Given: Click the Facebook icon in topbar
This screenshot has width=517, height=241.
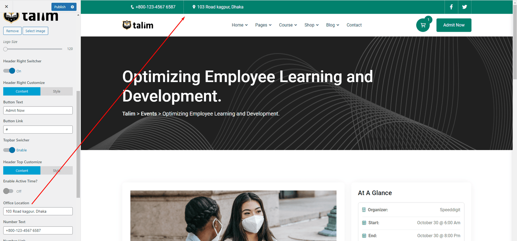Looking at the screenshot, I should click(451, 7).
